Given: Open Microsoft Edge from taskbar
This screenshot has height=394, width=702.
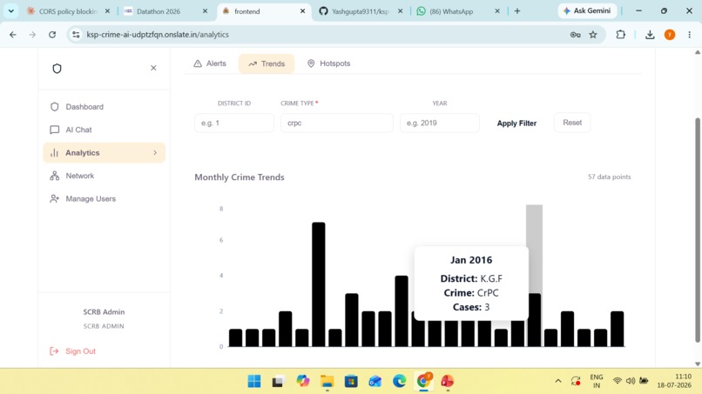Looking at the screenshot, I should coord(400,381).
